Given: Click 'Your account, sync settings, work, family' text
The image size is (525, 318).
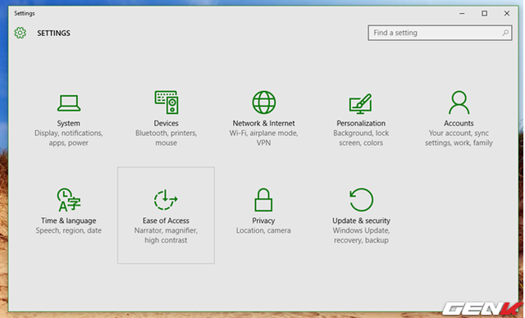Looking at the screenshot, I should [x=459, y=139].
